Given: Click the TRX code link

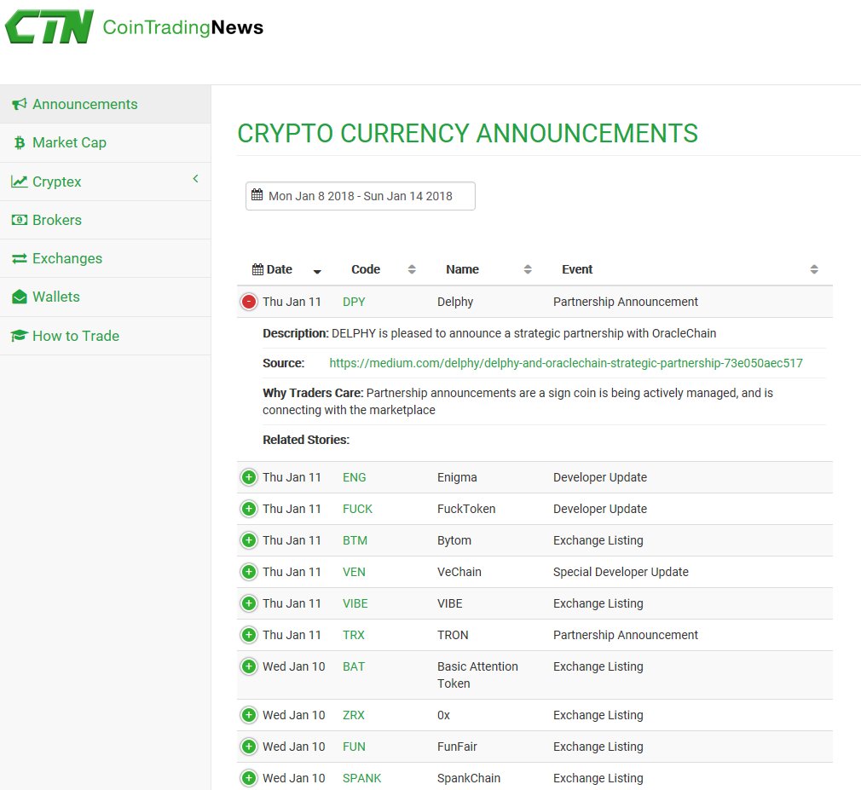Looking at the screenshot, I should tap(354, 635).
